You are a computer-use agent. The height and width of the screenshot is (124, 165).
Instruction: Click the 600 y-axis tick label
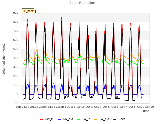16,40
